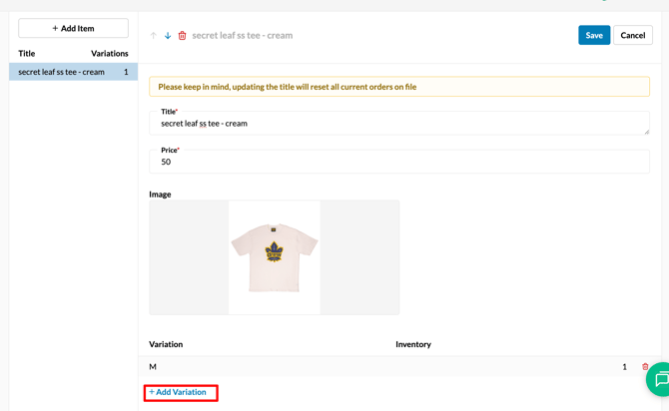
Task: Open the chat support bubble
Action: point(660,381)
